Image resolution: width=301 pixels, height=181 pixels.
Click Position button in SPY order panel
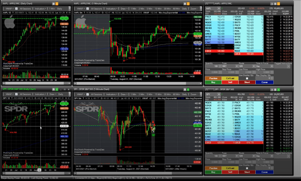click(213, 168)
